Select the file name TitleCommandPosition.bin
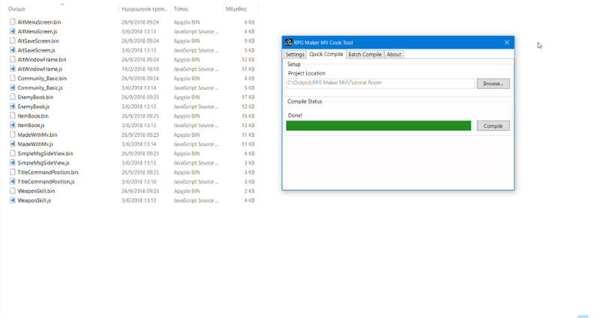The height and width of the screenshot is (318, 599). [48, 172]
